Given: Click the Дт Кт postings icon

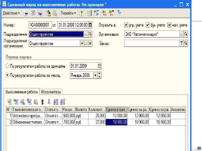Looking at the screenshot, I should coord(104,13).
